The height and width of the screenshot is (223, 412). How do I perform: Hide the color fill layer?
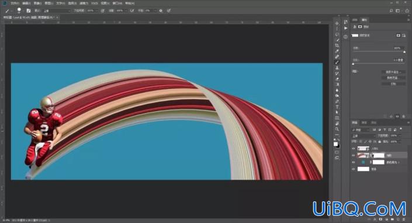click(x=353, y=162)
